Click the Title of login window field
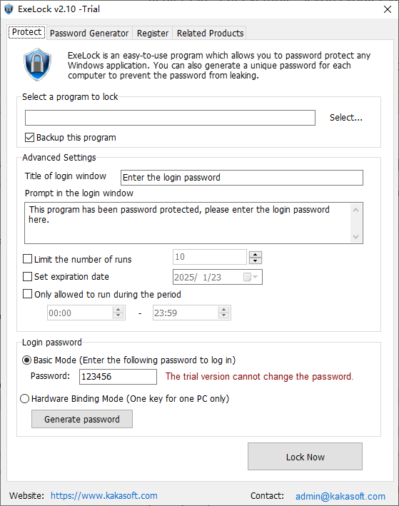 (242, 178)
